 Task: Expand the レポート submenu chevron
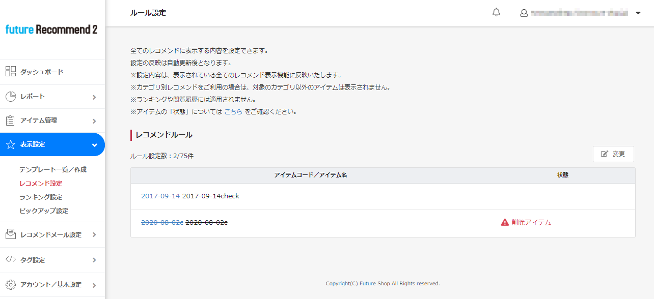[x=94, y=97]
